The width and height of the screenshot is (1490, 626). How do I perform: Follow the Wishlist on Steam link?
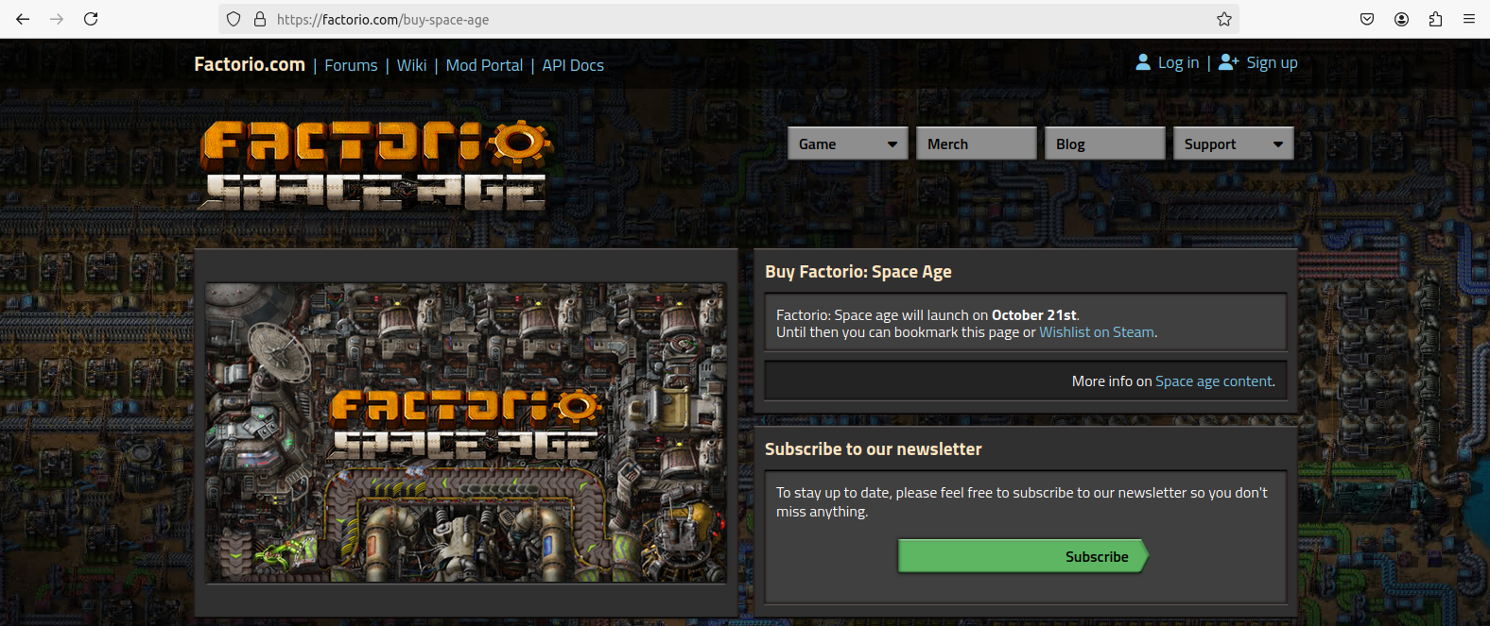click(1097, 332)
